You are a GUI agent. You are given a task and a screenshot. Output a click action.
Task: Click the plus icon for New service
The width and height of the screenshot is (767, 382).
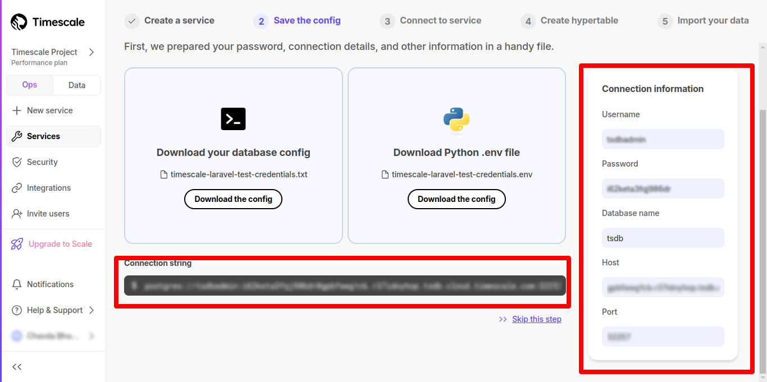pyautogui.click(x=17, y=111)
